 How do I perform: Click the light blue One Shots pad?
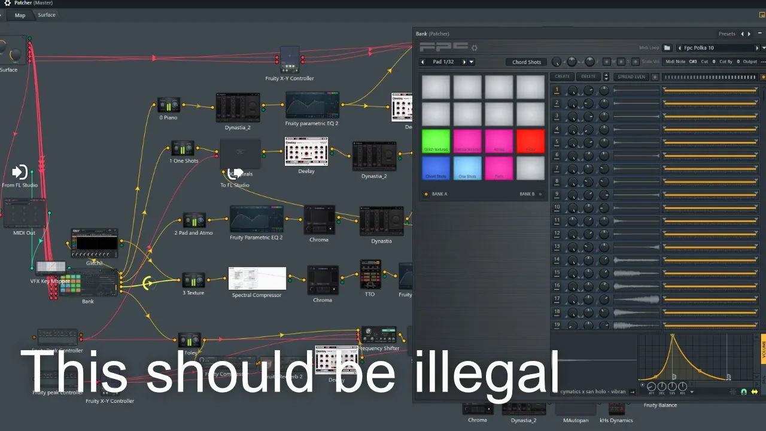[x=467, y=168]
